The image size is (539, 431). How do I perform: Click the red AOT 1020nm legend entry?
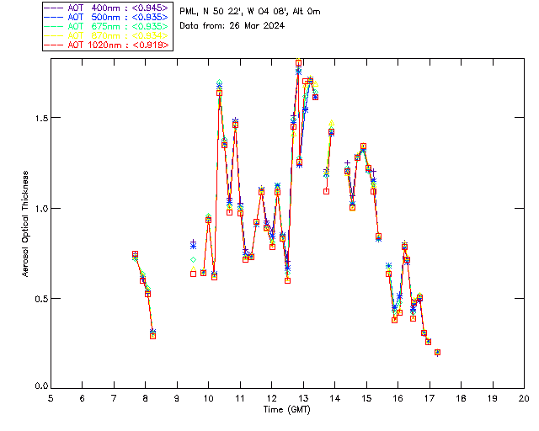point(108,45)
